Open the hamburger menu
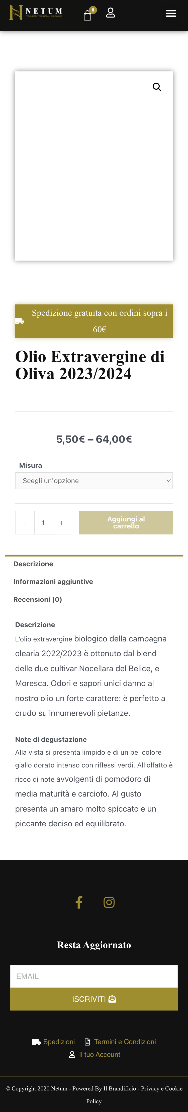 [x=171, y=13]
